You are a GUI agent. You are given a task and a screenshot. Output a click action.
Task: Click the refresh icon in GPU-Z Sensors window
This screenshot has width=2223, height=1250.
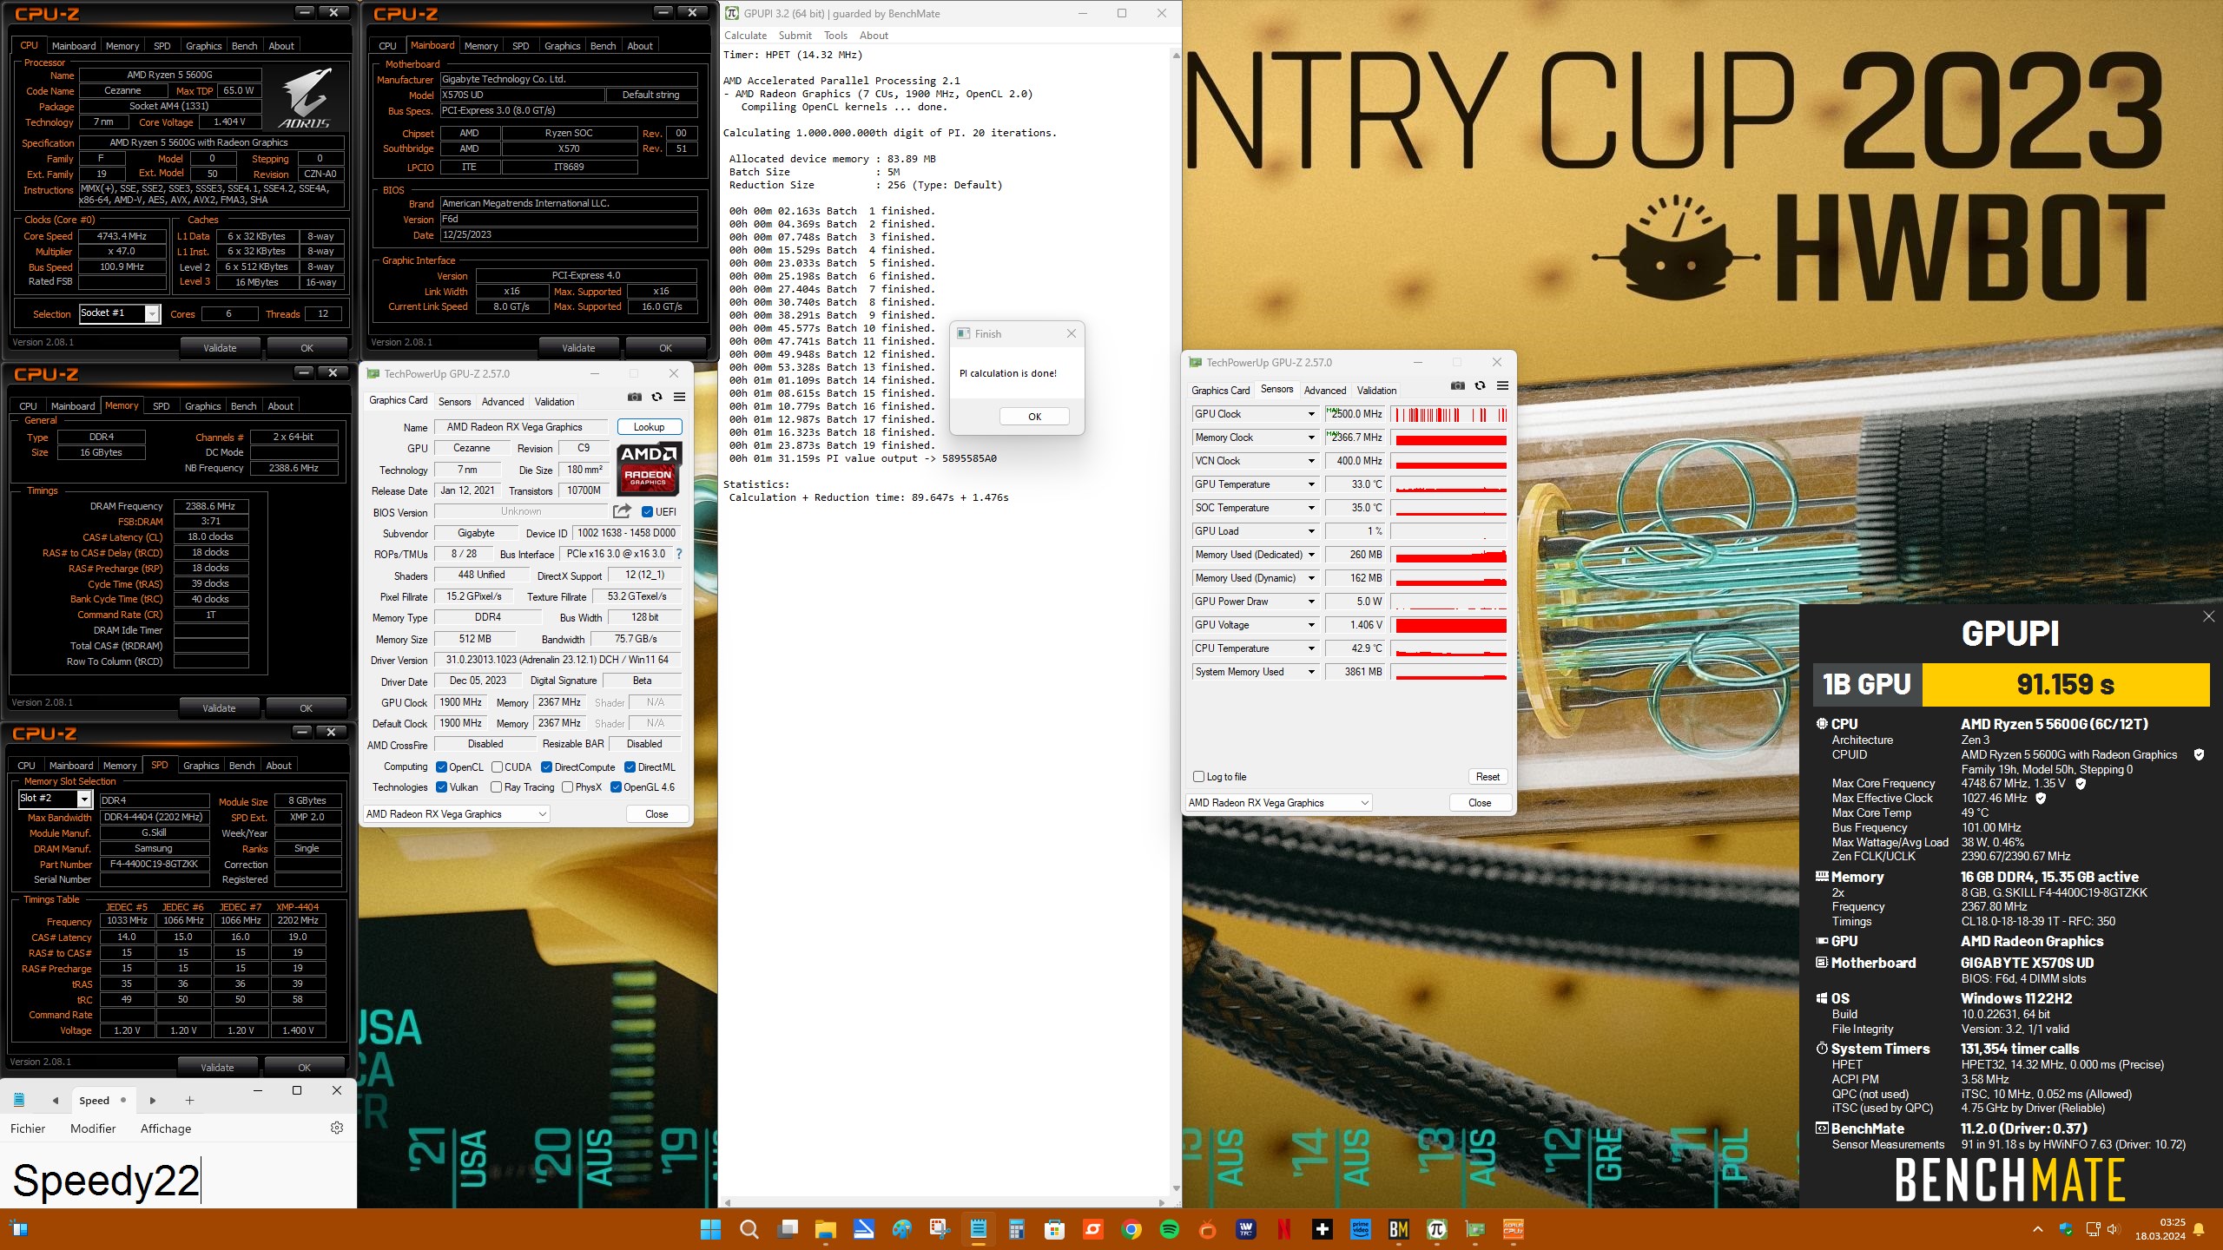coord(1481,386)
